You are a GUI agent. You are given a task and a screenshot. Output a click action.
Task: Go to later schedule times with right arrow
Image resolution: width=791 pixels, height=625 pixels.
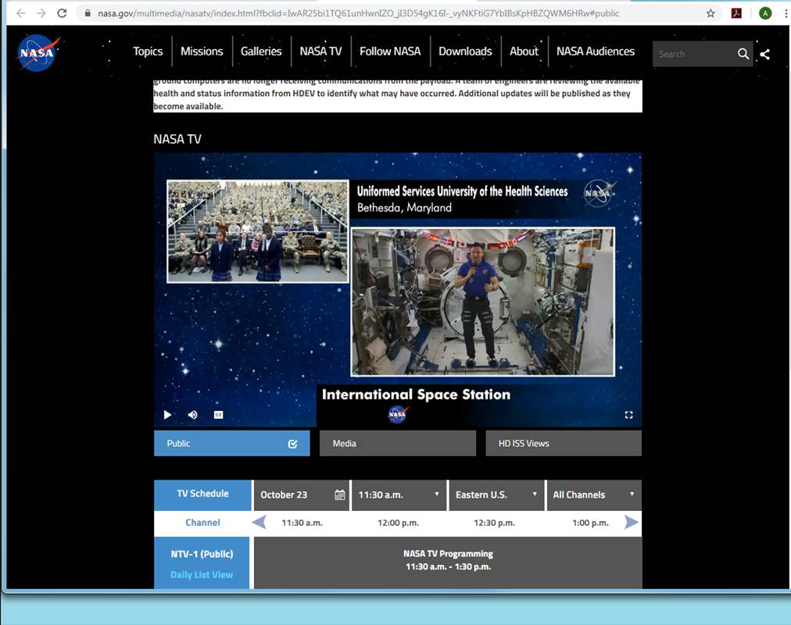[631, 522]
